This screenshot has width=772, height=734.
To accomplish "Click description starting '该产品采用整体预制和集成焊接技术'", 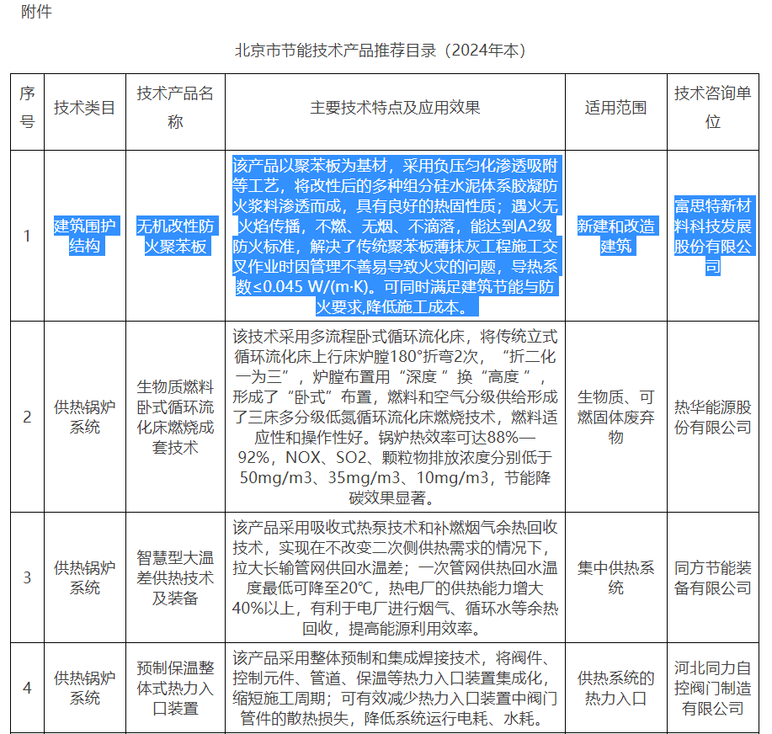I will 395,688.
